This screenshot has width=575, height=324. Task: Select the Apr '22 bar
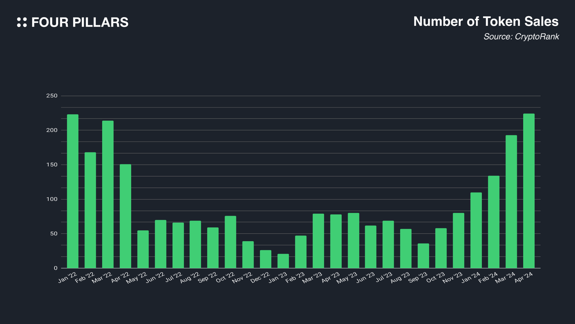125,216
